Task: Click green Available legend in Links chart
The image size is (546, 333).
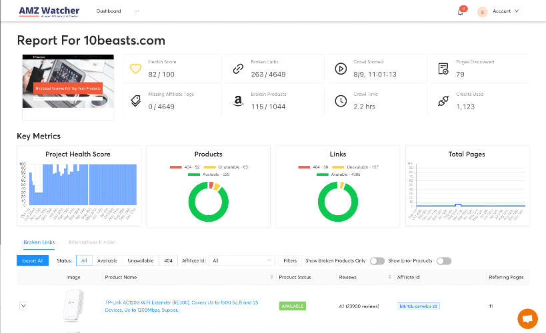Action: (338, 174)
